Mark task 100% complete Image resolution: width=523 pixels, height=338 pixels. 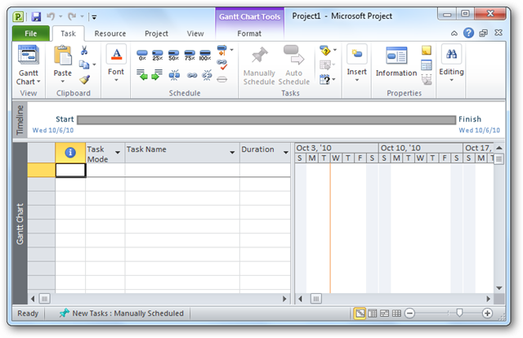click(205, 55)
